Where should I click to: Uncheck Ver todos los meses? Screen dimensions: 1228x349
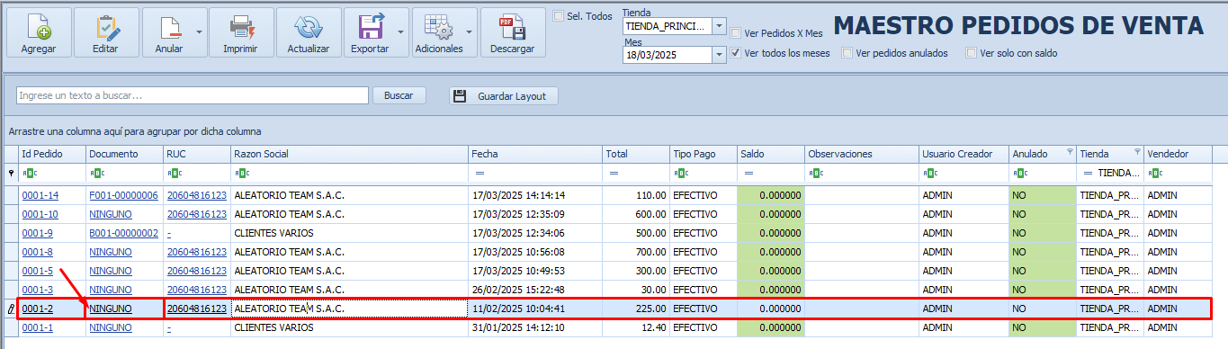pyautogui.click(x=736, y=53)
